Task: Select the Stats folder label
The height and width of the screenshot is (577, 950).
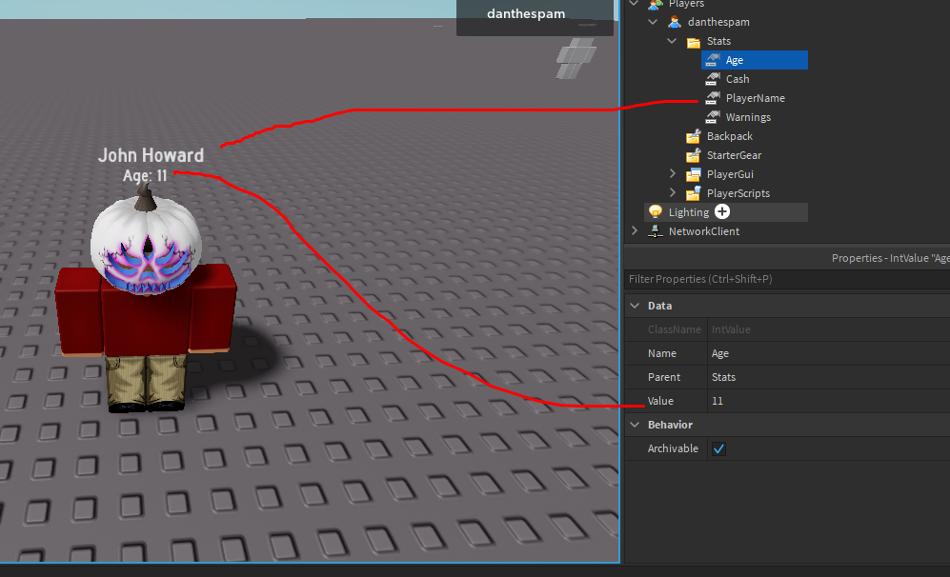Action: pyautogui.click(x=718, y=41)
